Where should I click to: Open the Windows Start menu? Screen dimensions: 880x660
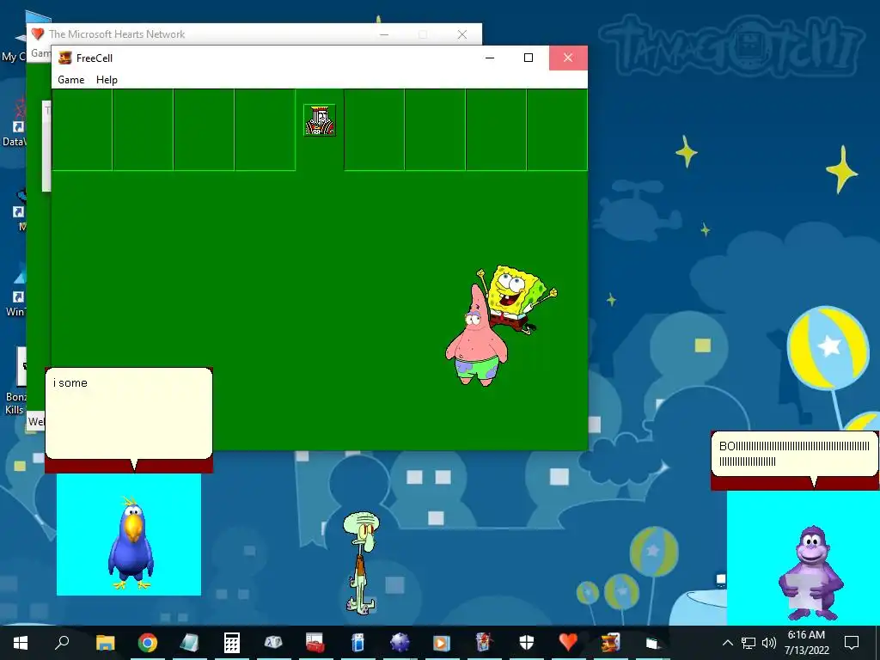click(x=21, y=643)
